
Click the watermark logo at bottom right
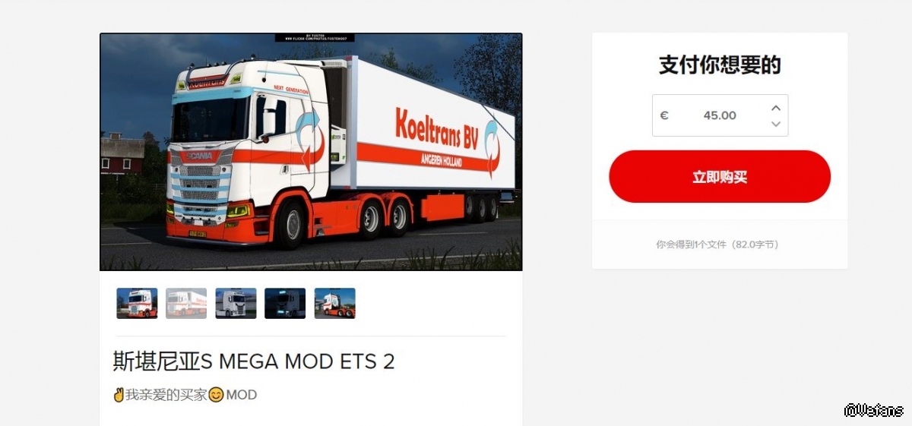pos(874,411)
